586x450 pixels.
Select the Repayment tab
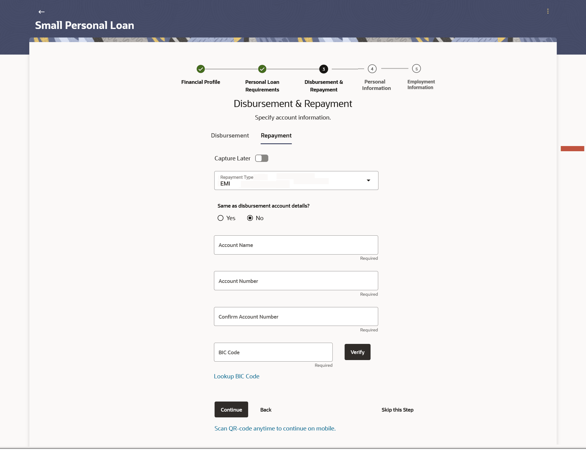coord(276,135)
